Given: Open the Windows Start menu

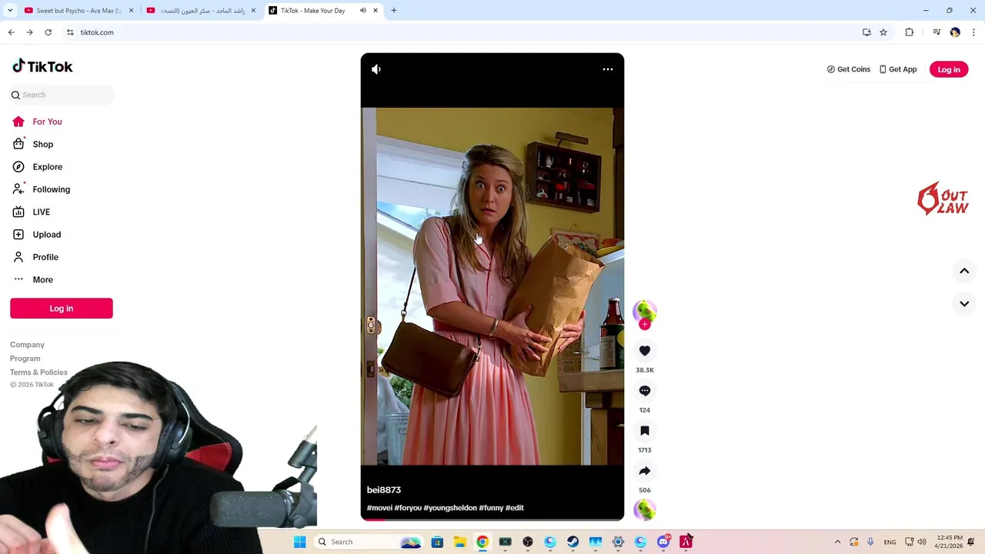Looking at the screenshot, I should (x=300, y=542).
